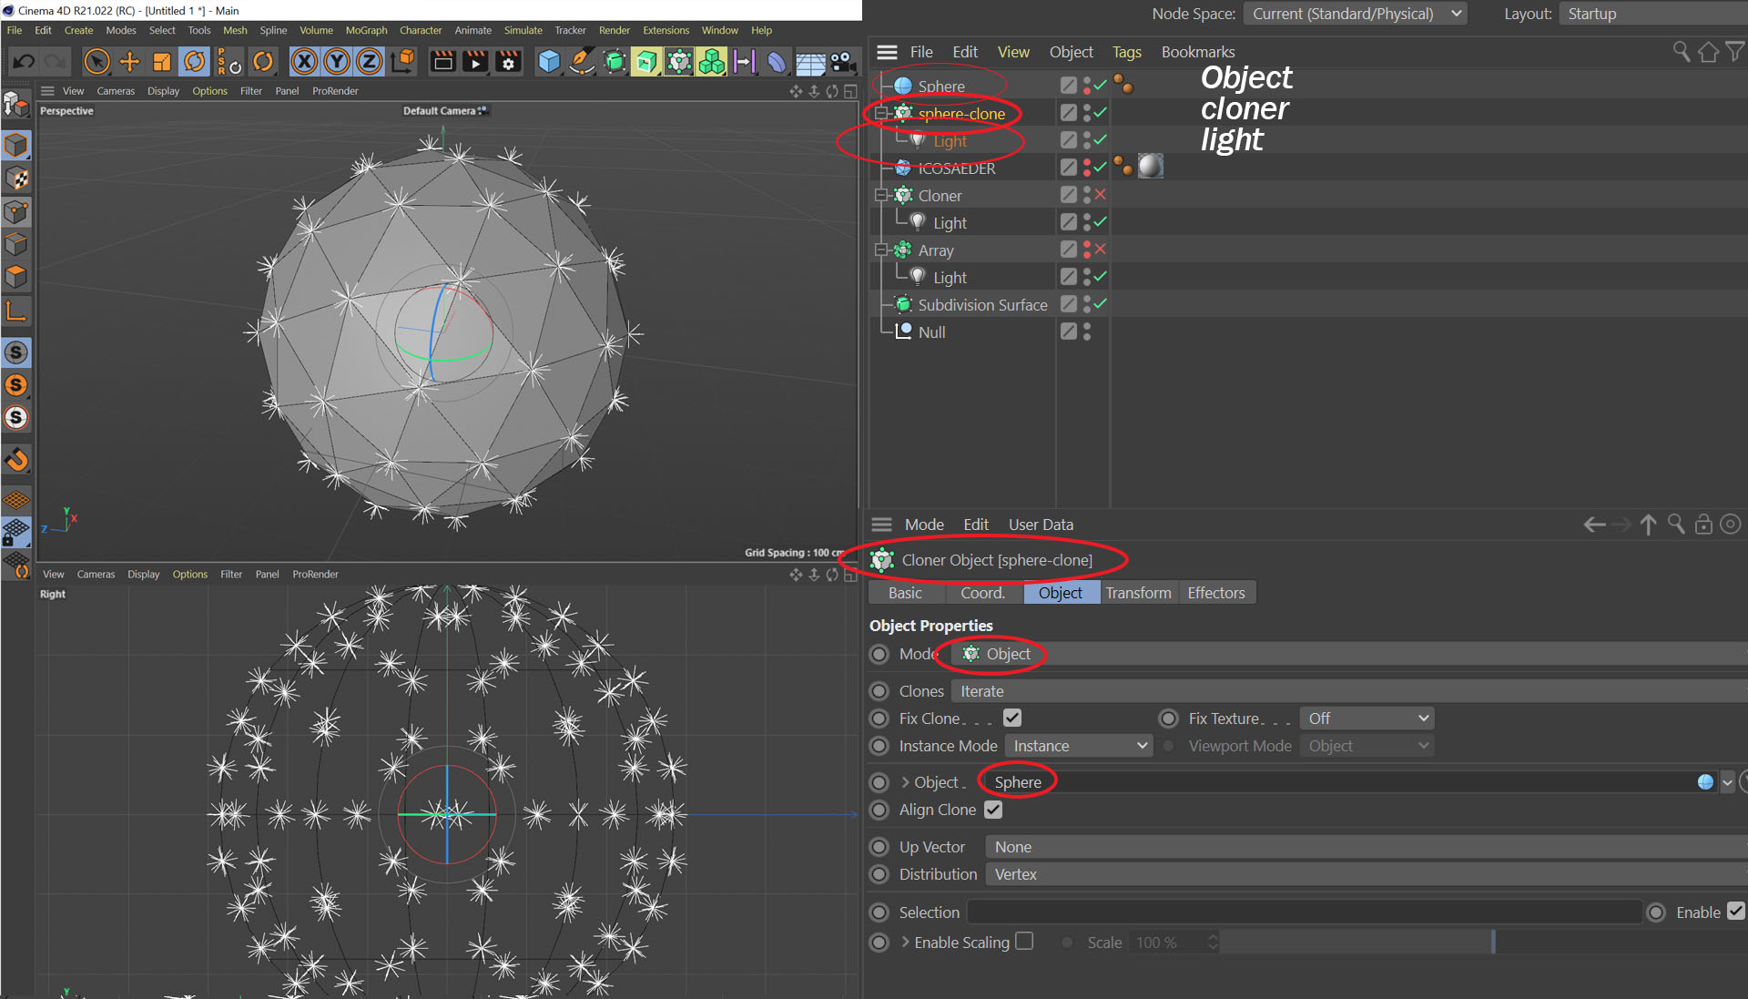Select the Spline Pen tool icon

tap(581, 61)
